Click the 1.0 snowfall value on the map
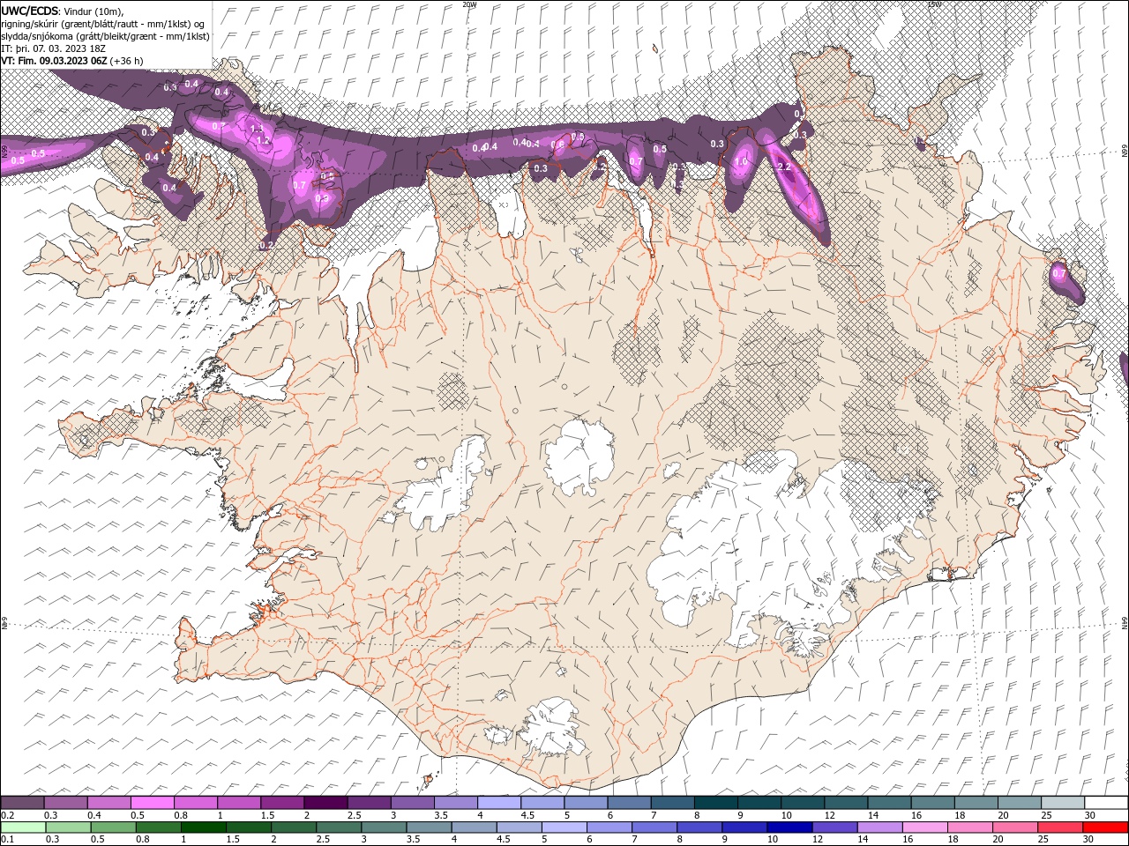The image size is (1129, 846). 741,162
